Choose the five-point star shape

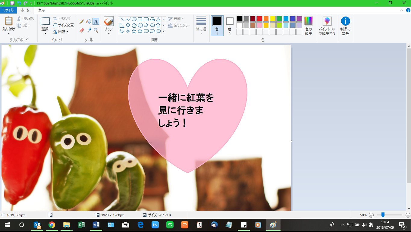[x=134, y=31]
